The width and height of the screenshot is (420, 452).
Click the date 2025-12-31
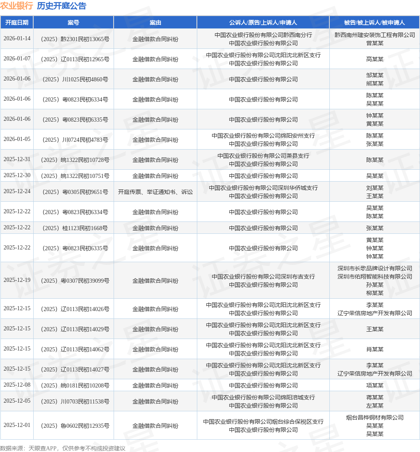pyautogui.click(x=17, y=159)
